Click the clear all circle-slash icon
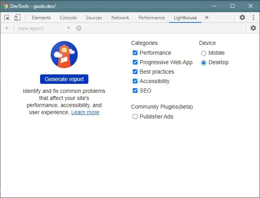 79,28
